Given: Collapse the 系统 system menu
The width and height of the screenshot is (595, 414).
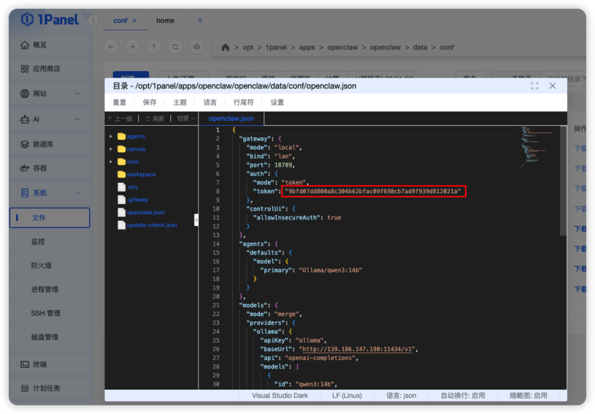Looking at the screenshot, I should (50, 193).
